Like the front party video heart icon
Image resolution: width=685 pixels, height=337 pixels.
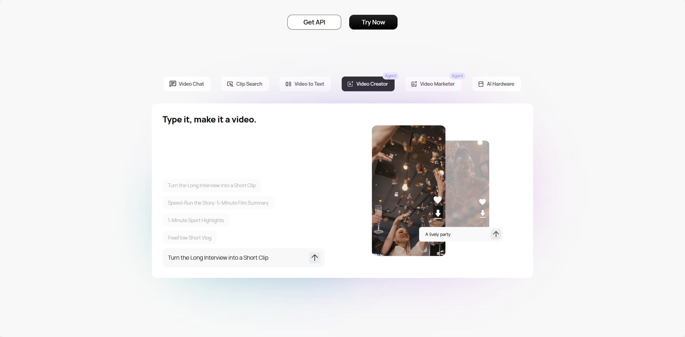coord(438,200)
